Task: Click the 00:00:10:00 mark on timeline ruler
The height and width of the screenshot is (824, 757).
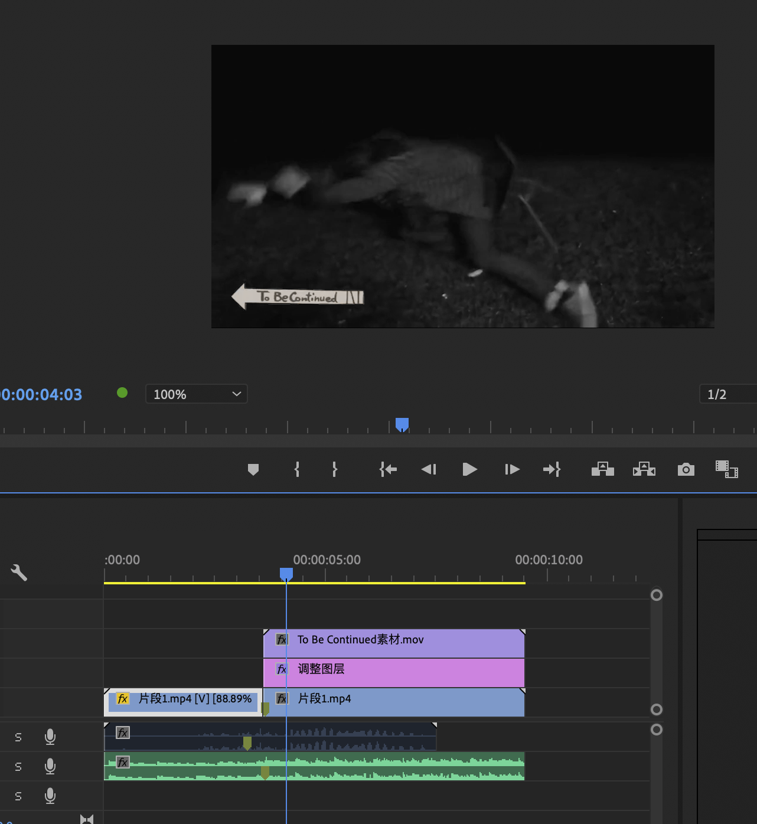Action: tap(549, 560)
